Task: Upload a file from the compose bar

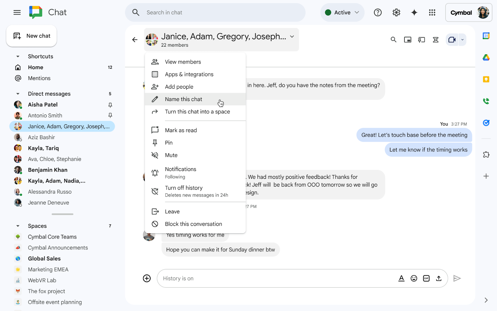Action: point(439,278)
